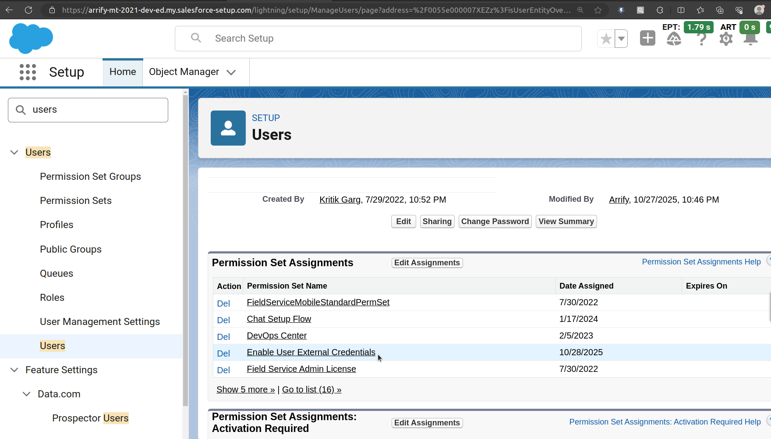
Task: Click the Salesforce Help question mark icon
Action: pyautogui.click(x=701, y=39)
